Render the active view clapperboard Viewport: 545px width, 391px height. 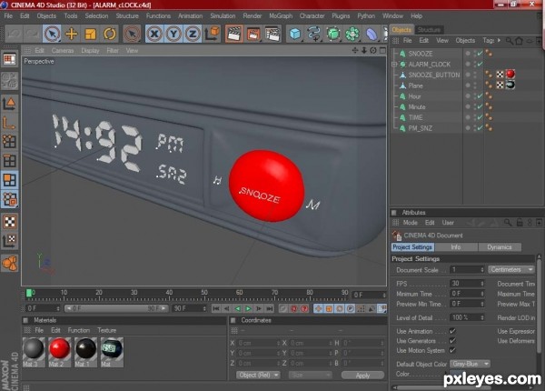(x=234, y=34)
